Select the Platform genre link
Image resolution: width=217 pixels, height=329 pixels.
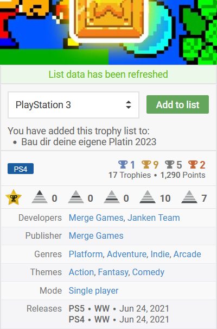tap(86, 254)
